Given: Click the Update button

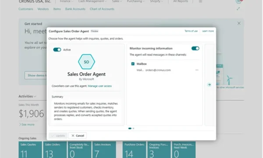Looking at the screenshot, I should (58, 136).
